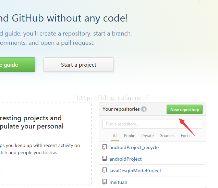Focus the Find a repository search box
Screen dimensions: 218x188
coord(153,124)
